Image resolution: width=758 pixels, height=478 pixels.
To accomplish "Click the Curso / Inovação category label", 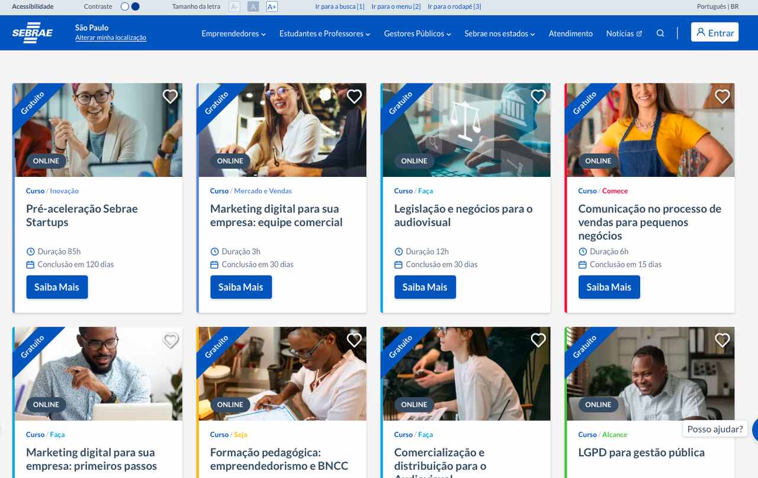I will click(52, 191).
